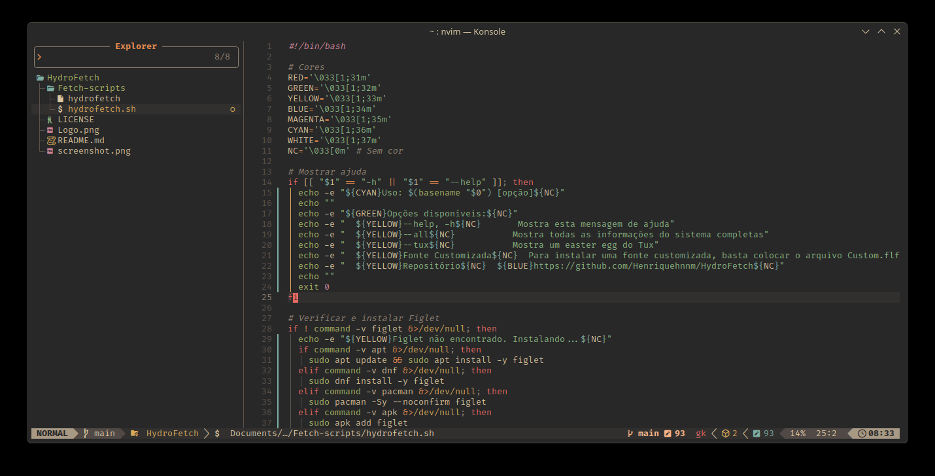Image resolution: width=935 pixels, height=476 pixels.
Task: Click the HydroFetch root folder icon
Action: (x=41, y=78)
